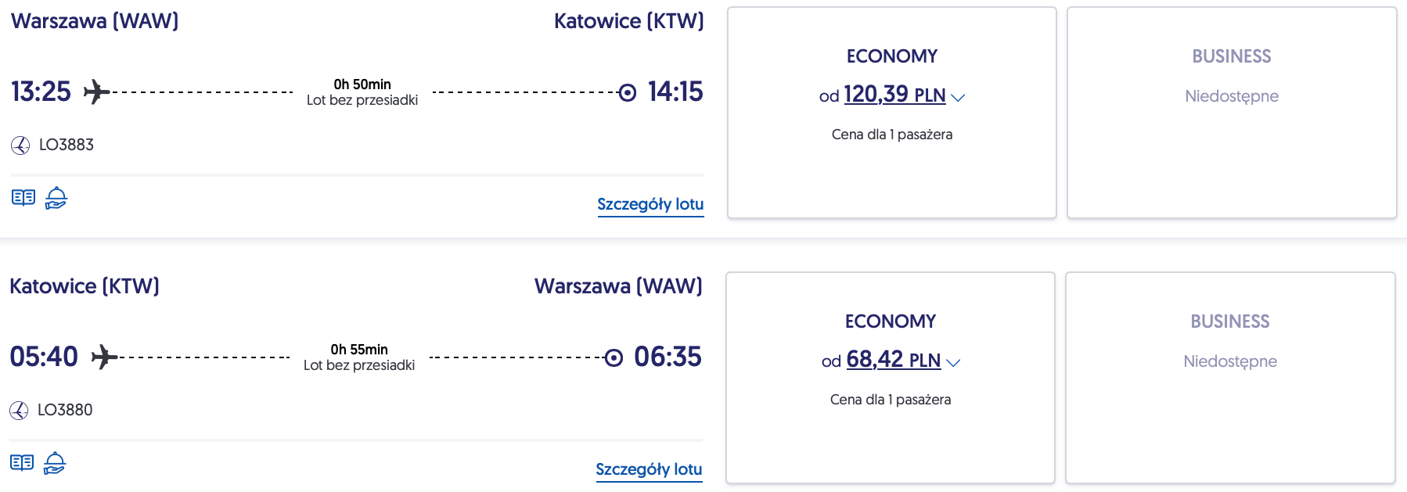Click the arrival circle marker before 14:15
The height and width of the screenshot is (492, 1407).
click(628, 92)
